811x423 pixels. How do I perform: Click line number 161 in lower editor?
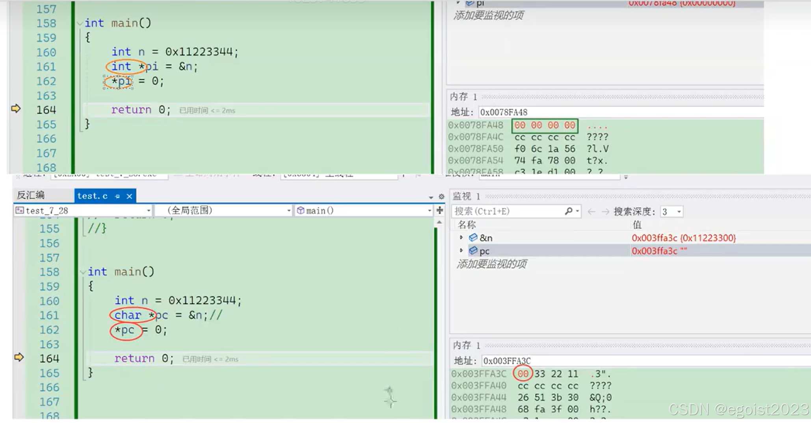[49, 316]
